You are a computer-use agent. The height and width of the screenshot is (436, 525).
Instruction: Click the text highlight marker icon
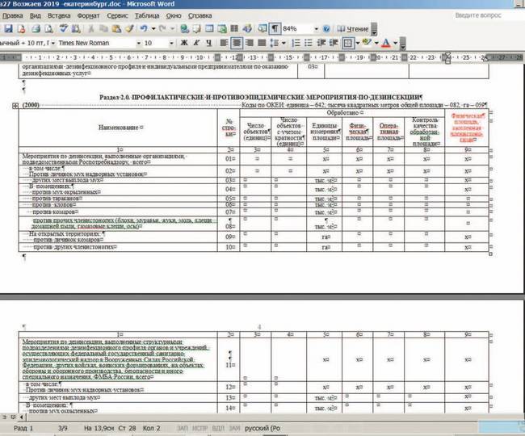(369, 42)
